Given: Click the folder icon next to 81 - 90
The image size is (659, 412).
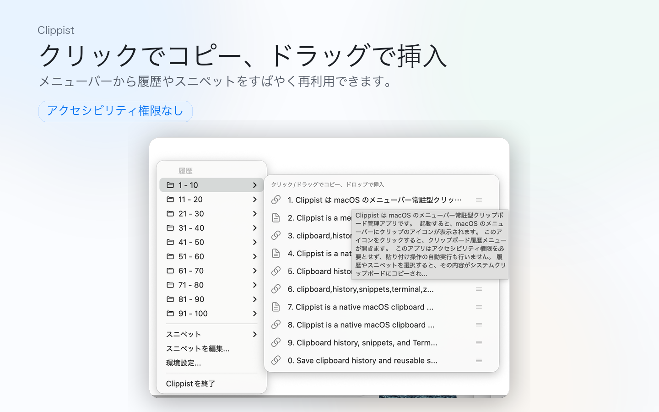Looking at the screenshot, I should (x=170, y=299).
